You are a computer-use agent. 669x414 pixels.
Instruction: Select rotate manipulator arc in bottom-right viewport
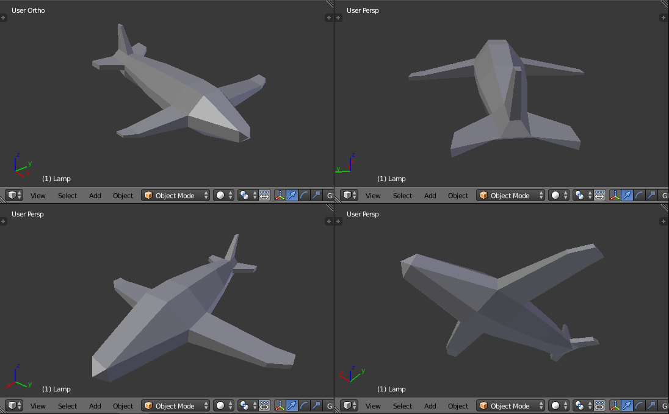pyautogui.click(x=638, y=405)
